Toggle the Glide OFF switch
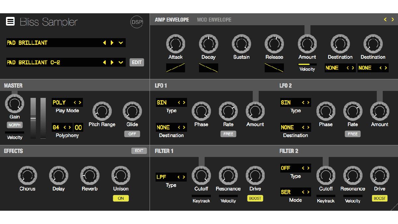 [132, 134]
